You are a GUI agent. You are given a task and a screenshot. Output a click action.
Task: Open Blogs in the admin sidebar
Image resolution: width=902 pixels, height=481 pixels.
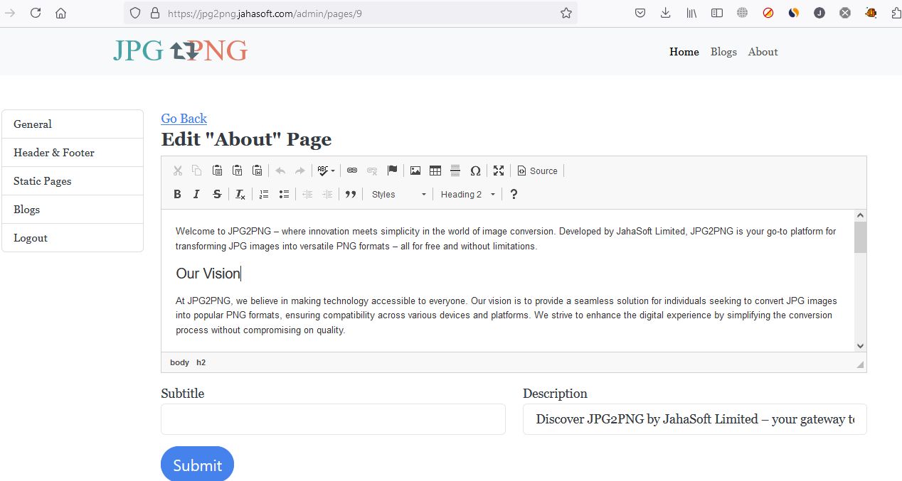coord(73,210)
